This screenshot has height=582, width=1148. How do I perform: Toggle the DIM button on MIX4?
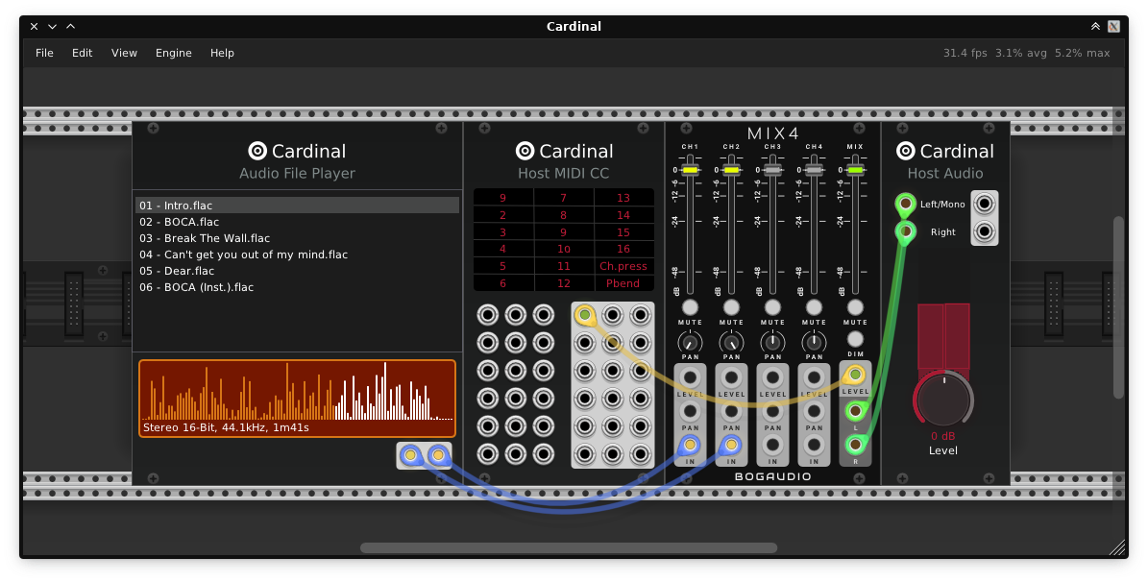tap(854, 339)
